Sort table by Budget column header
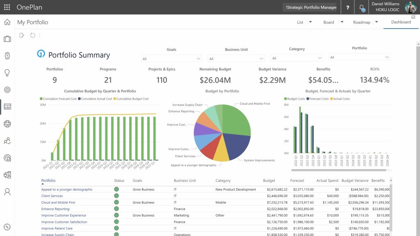420x236 pixels. [x=269, y=181]
